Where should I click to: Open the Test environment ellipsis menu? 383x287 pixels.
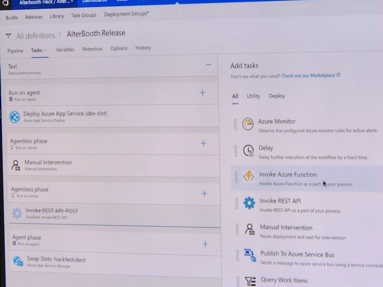click(209, 64)
